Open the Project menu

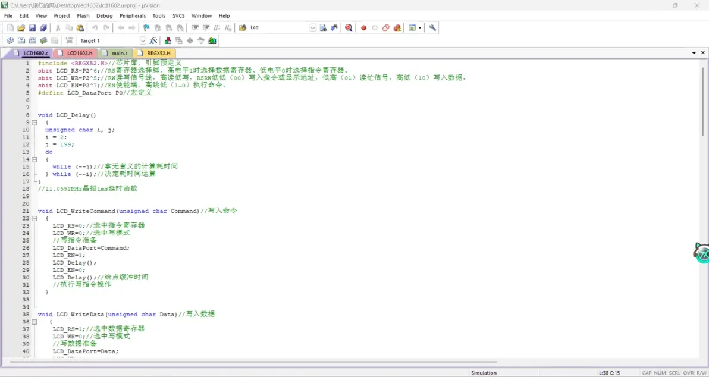[62, 16]
